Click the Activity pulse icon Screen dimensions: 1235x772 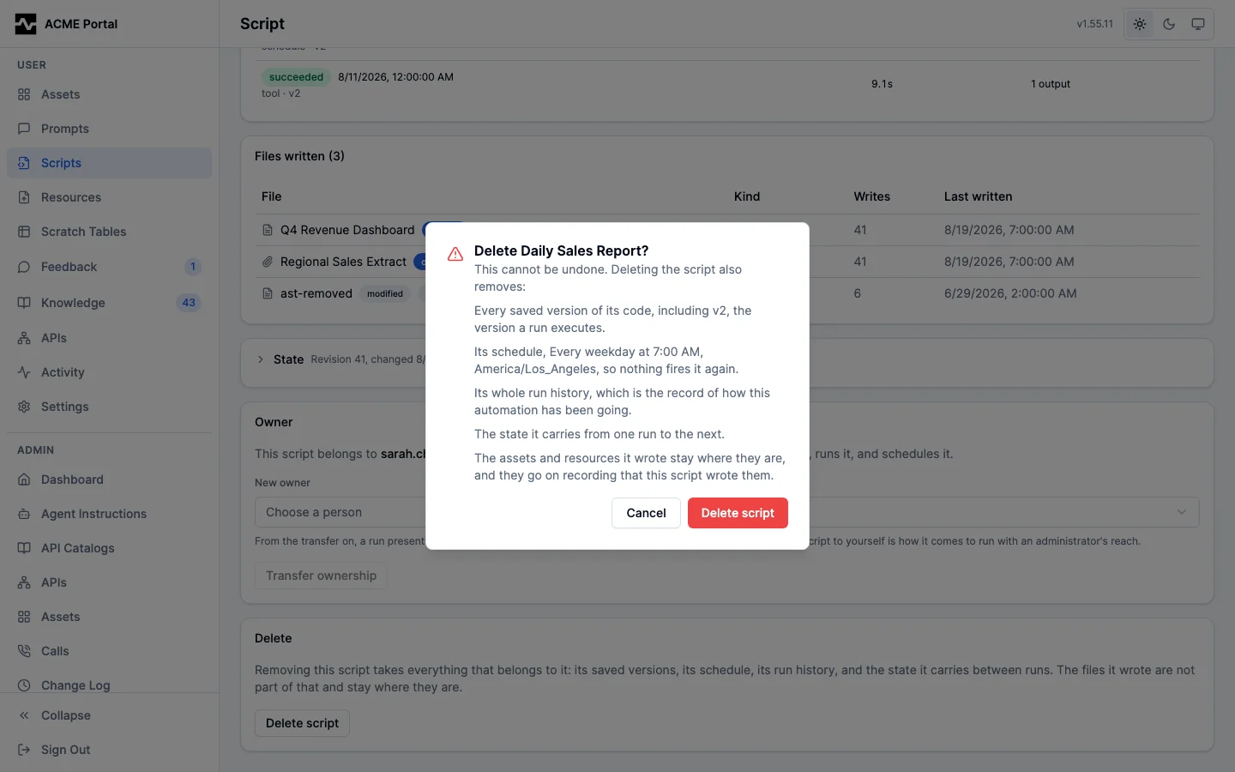pyautogui.click(x=24, y=372)
